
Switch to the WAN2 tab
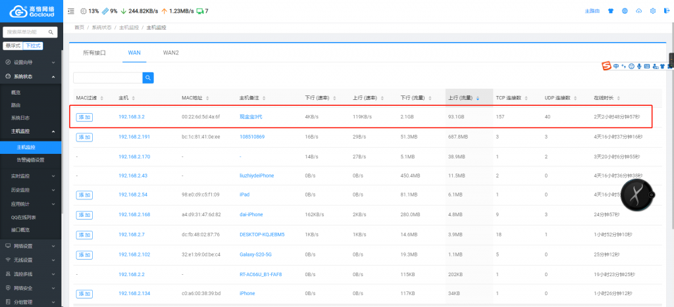[171, 52]
